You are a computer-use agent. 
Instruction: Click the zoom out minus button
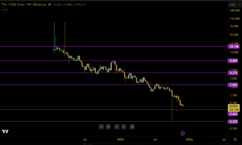(101, 127)
